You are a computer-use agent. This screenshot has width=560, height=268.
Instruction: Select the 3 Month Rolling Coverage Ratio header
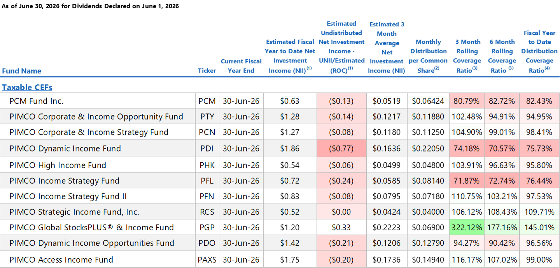(x=467, y=56)
